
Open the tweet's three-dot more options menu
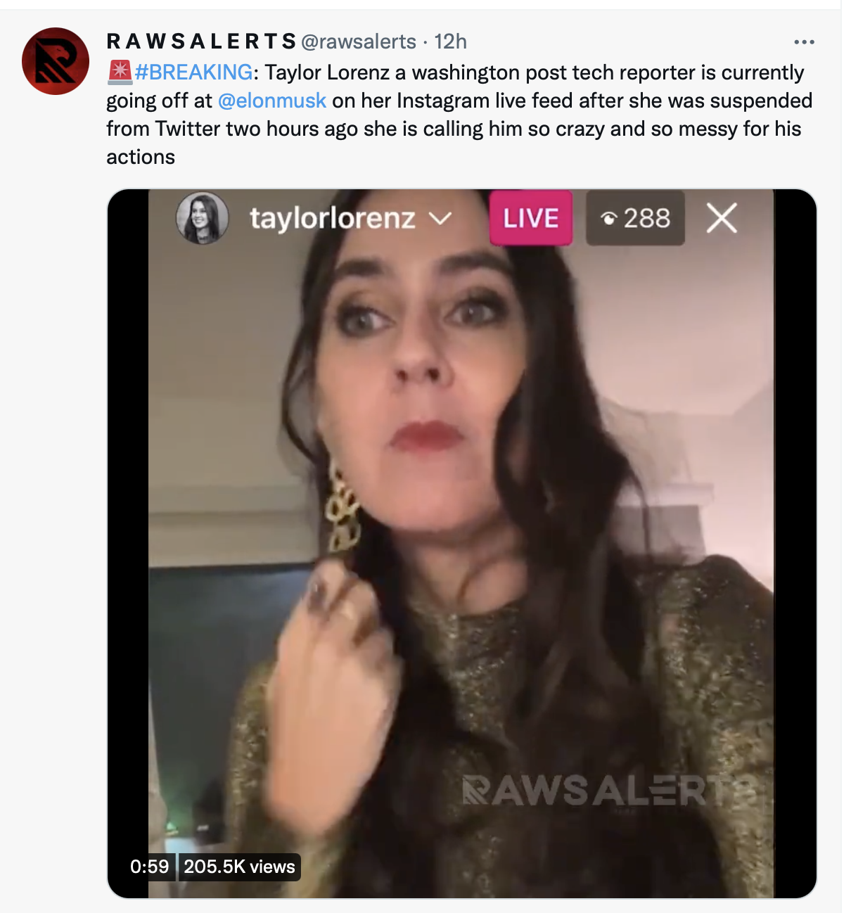click(804, 42)
